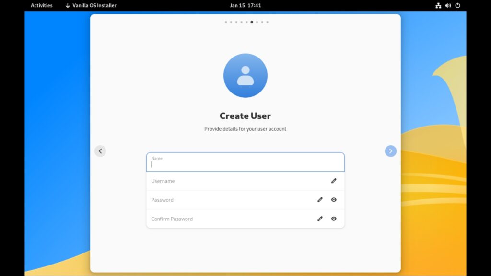Focus the Username input field

click(245, 181)
